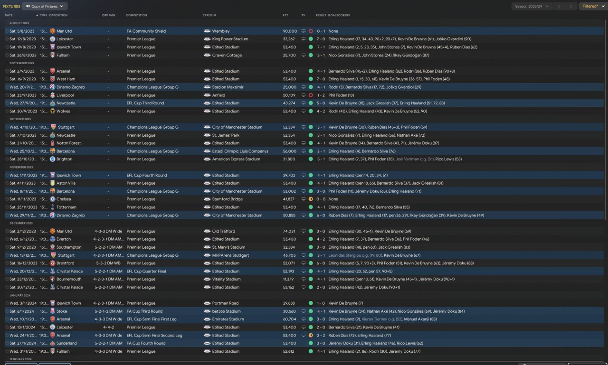
Task: Click the Bournemouth club badge
Action: pyautogui.click(x=52, y=279)
